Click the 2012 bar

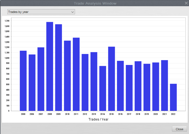(x=85, y=82)
